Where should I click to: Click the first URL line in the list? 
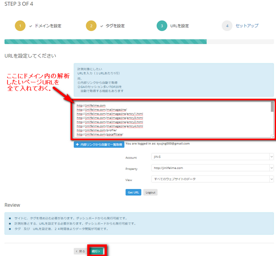pos(91,106)
